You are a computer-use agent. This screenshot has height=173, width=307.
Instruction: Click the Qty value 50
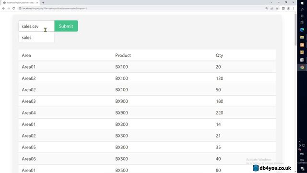218,90
